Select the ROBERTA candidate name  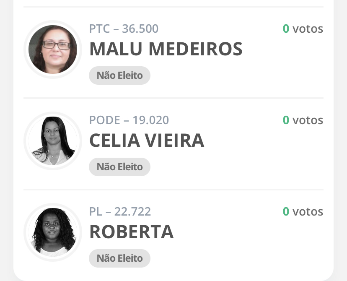pos(131,232)
